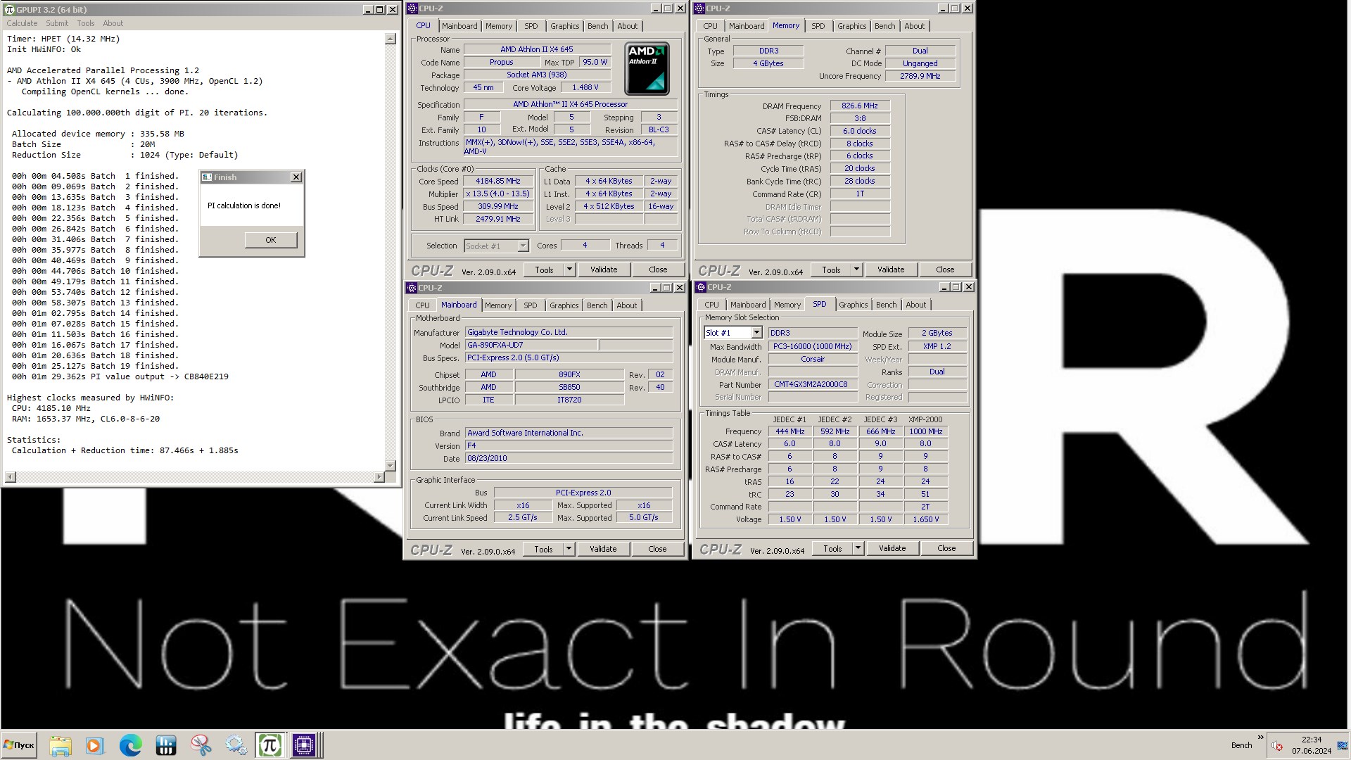
Task: Click the muted speaker tray icon
Action: [1277, 746]
